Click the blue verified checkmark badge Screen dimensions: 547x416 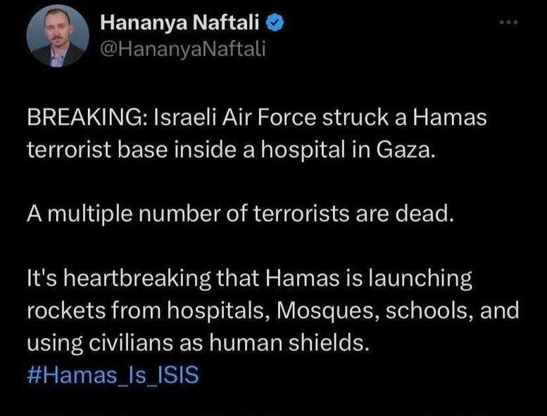point(277,25)
